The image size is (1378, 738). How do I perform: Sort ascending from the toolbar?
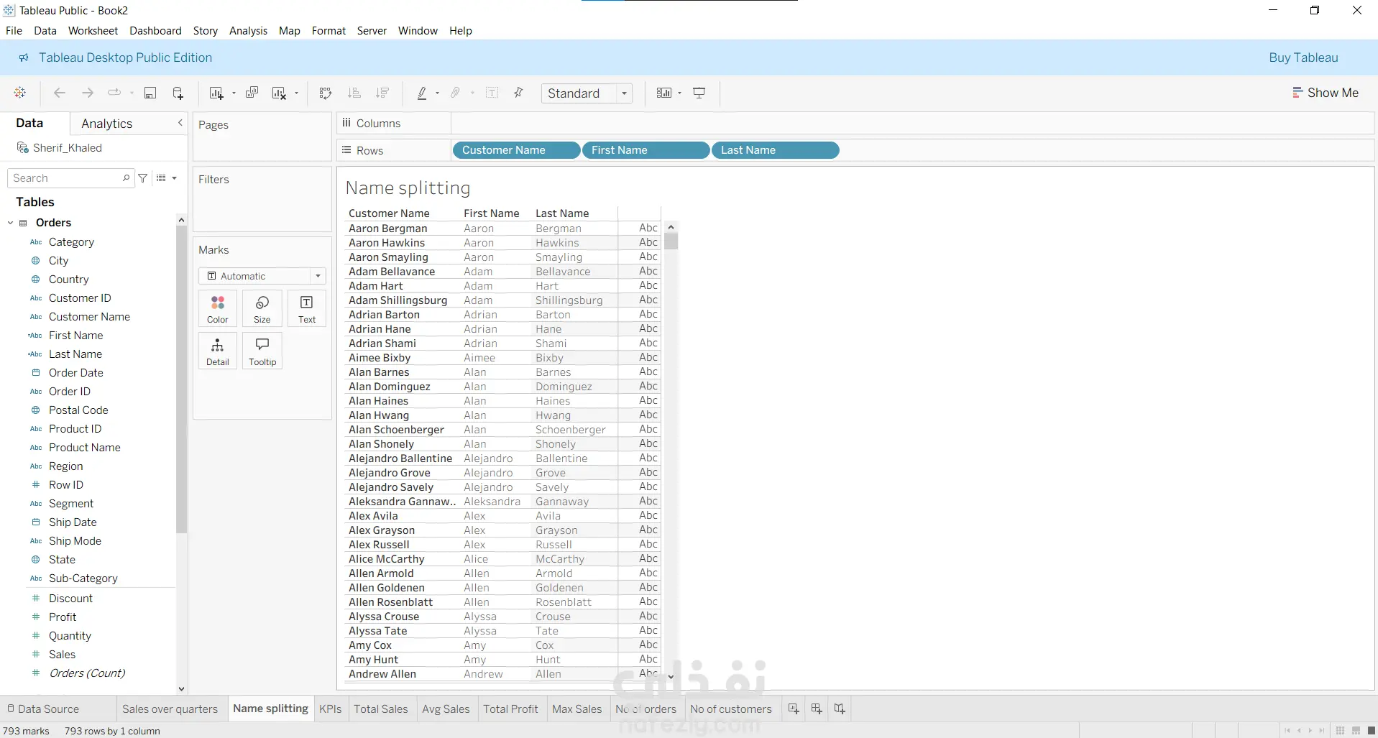click(x=354, y=93)
